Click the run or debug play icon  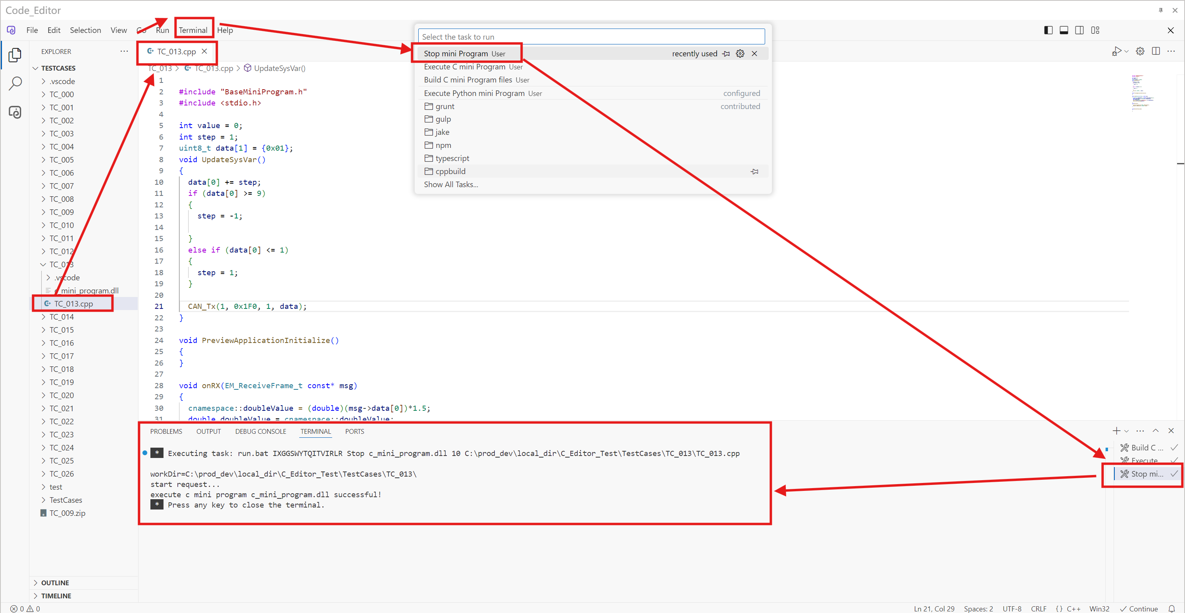tap(1116, 51)
